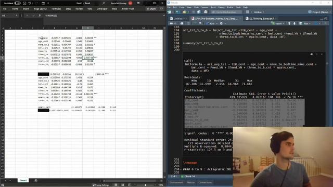Open the document settings gear icon
The height and width of the screenshot is (187, 333).
(221, 23)
